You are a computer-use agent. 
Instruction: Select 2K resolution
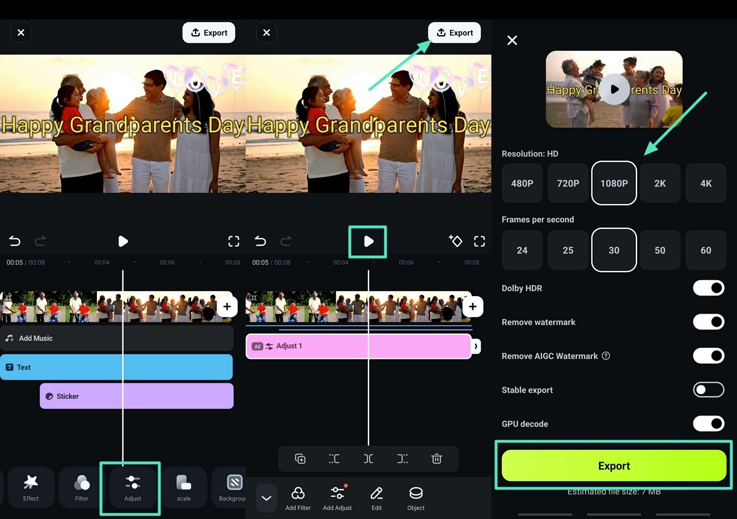point(660,183)
